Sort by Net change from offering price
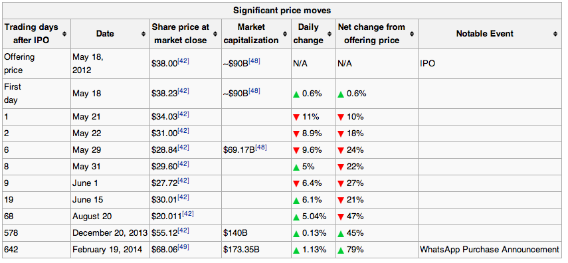Screen dimensions: 568x263 click(x=411, y=34)
